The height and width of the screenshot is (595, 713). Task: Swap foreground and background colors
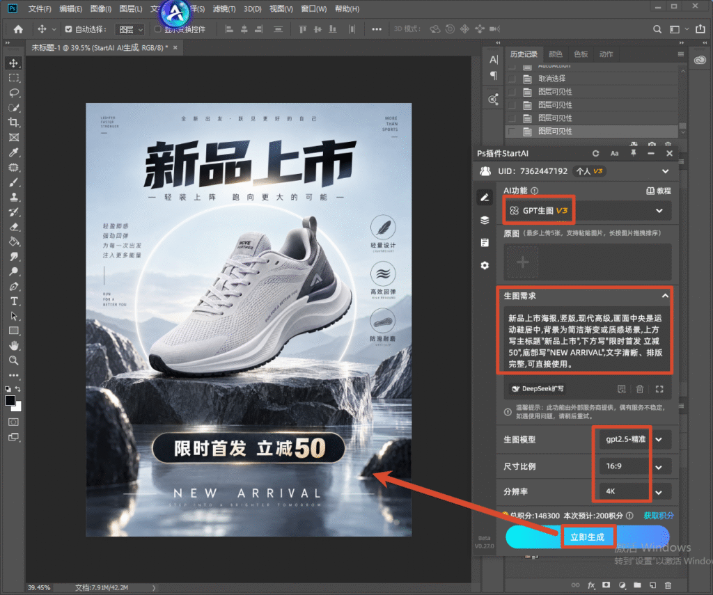[x=18, y=389]
